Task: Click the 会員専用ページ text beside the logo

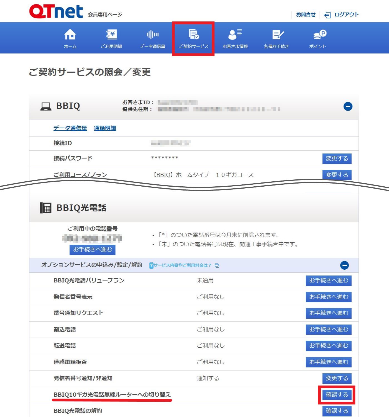Action: click(105, 14)
